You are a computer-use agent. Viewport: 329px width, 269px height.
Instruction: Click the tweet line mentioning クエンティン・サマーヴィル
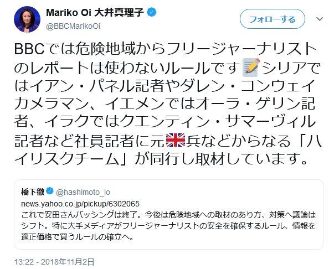[x=165, y=122]
